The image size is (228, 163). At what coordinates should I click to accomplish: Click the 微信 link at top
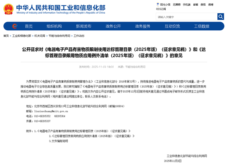203,5
